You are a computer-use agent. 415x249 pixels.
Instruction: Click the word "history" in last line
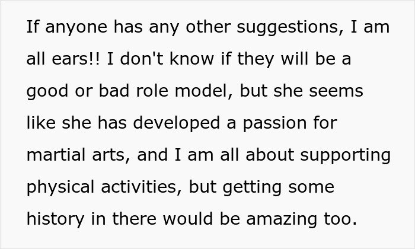click(55, 219)
